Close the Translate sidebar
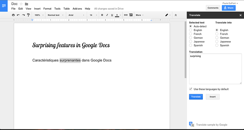This screenshot has height=130, width=244. tap(240, 15)
